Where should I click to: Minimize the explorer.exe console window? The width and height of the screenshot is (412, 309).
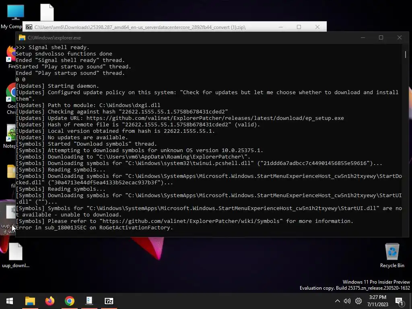tap(363, 37)
